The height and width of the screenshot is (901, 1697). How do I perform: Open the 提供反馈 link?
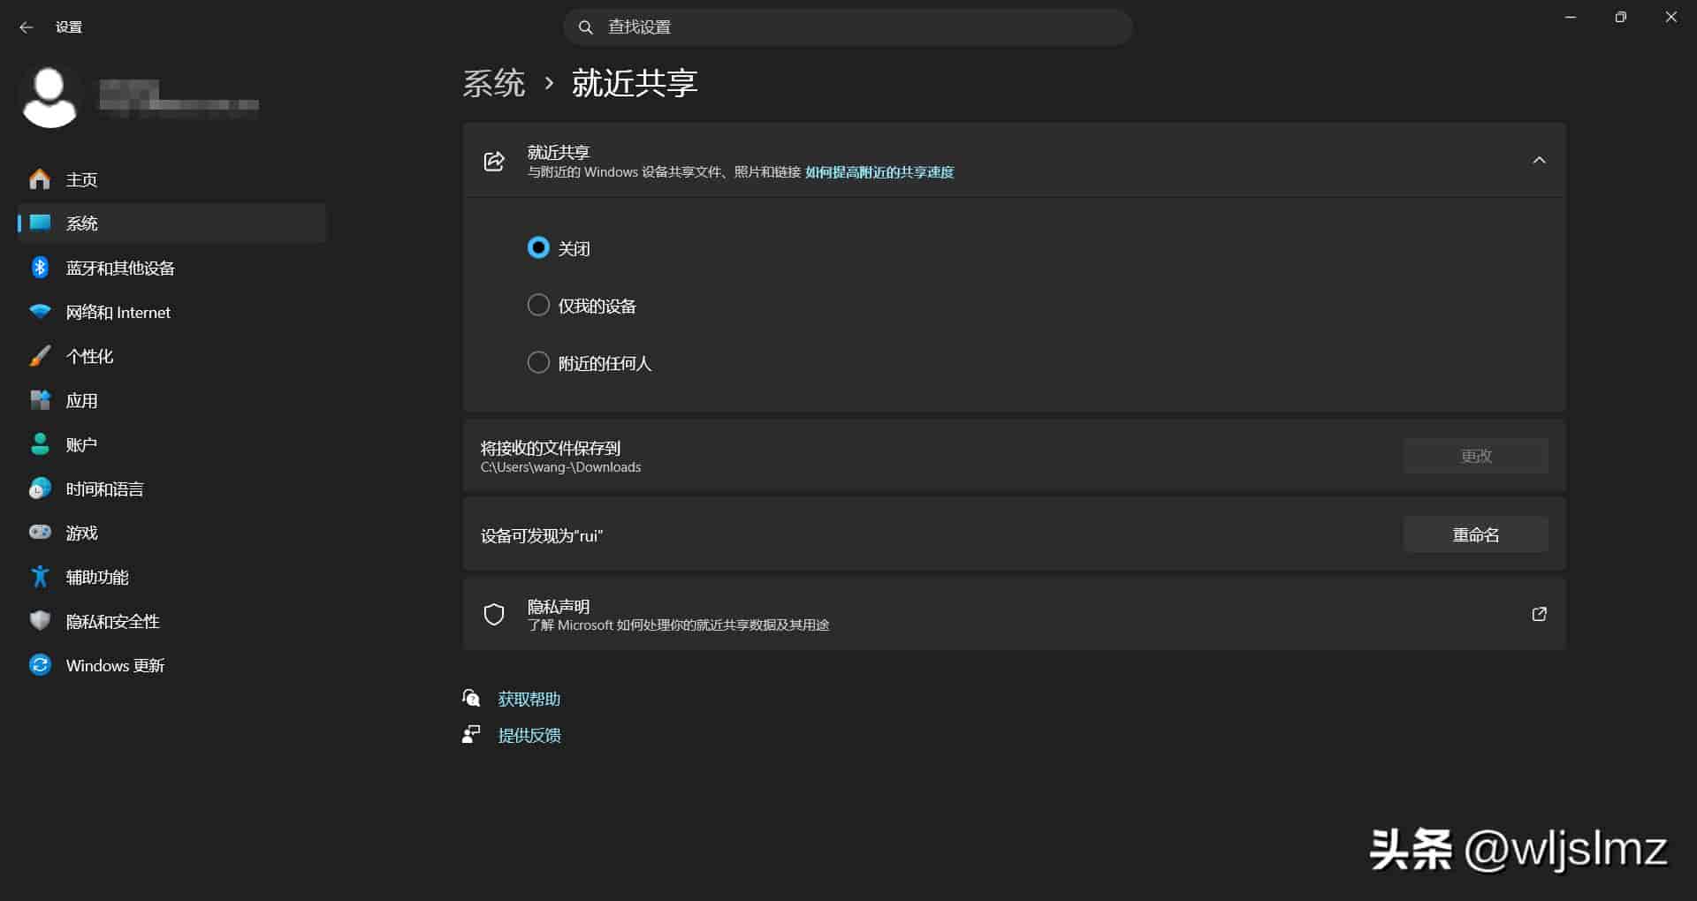529,735
